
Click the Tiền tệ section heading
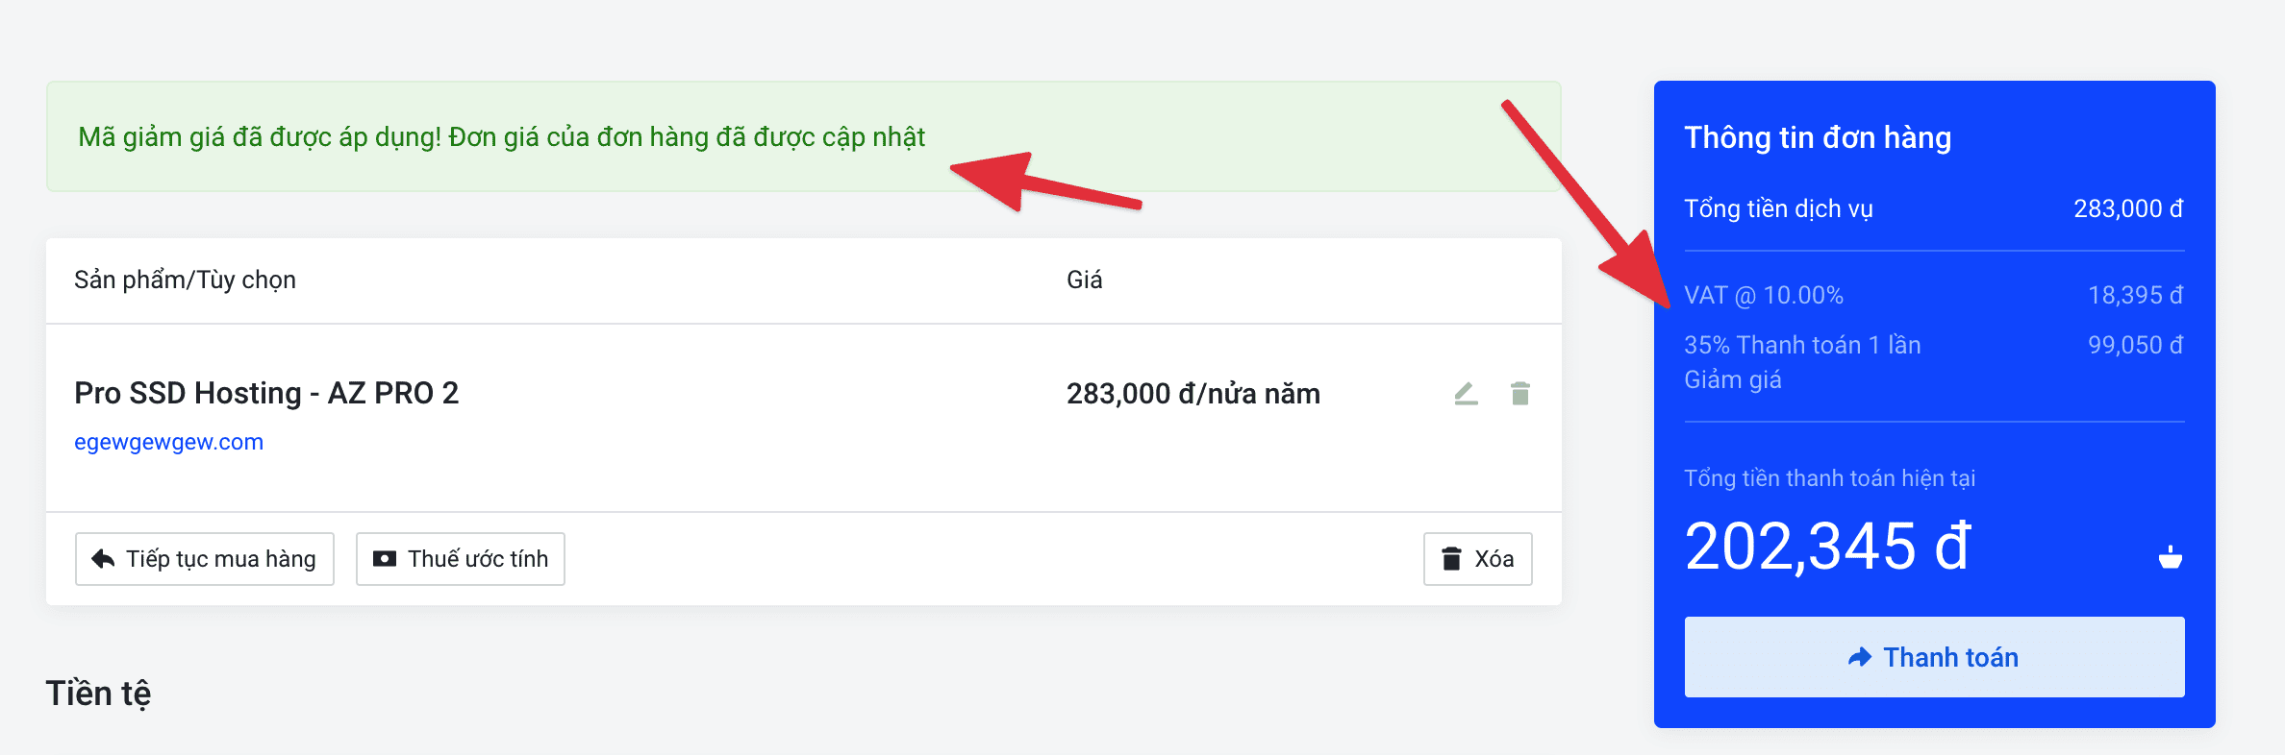click(x=98, y=693)
